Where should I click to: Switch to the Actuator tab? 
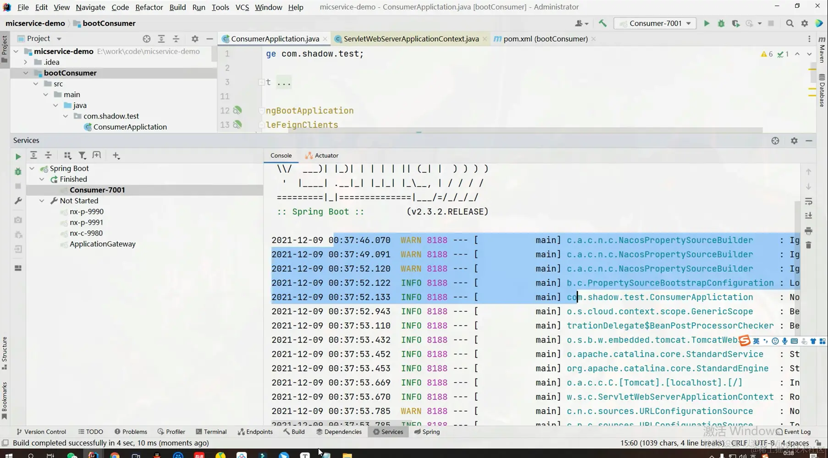pyautogui.click(x=322, y=156)
